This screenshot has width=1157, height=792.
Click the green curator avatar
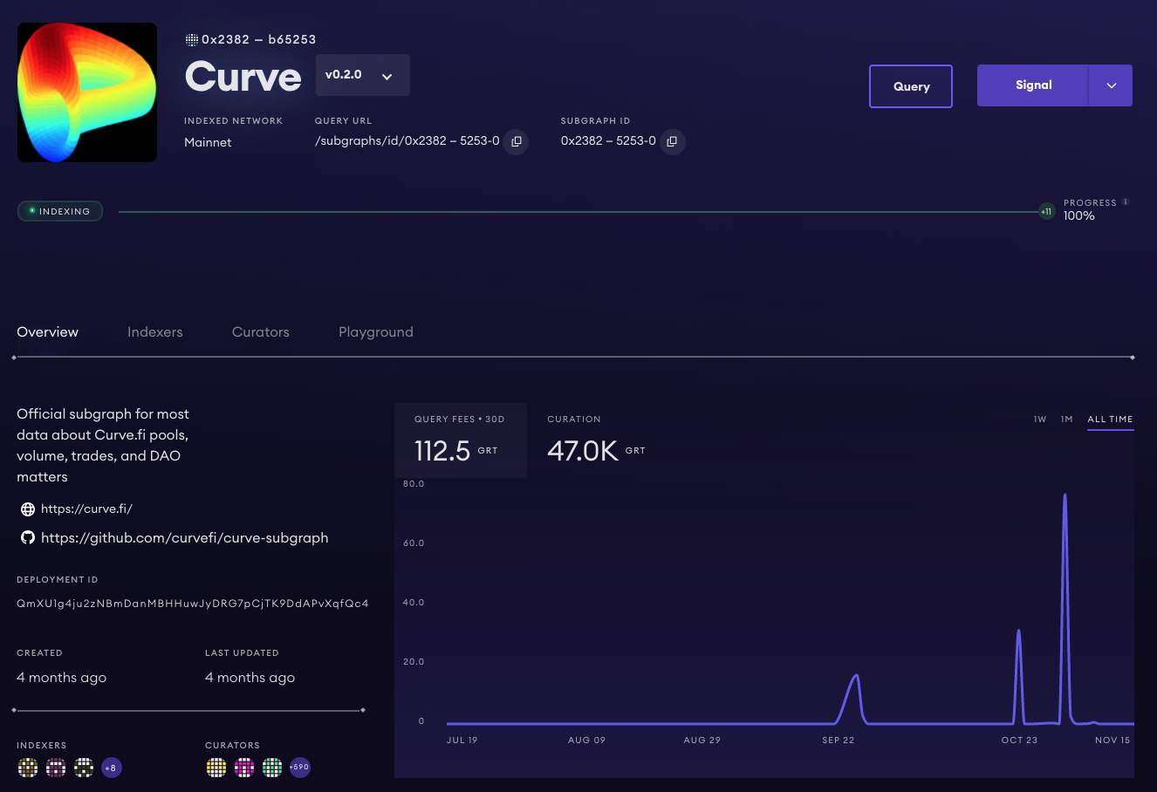pyautogui.click(x=272, y=768)
